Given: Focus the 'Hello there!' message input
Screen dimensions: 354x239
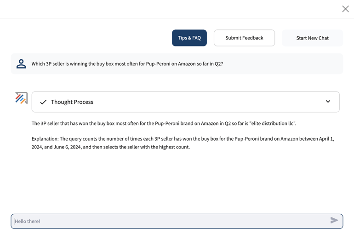Looking at the screenshot, I should (177, 221).
